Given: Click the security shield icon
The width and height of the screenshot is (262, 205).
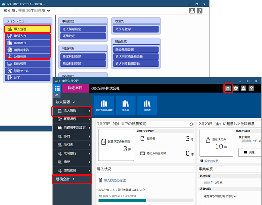Looking at the screenshot, I should click(x=236, y=88).
